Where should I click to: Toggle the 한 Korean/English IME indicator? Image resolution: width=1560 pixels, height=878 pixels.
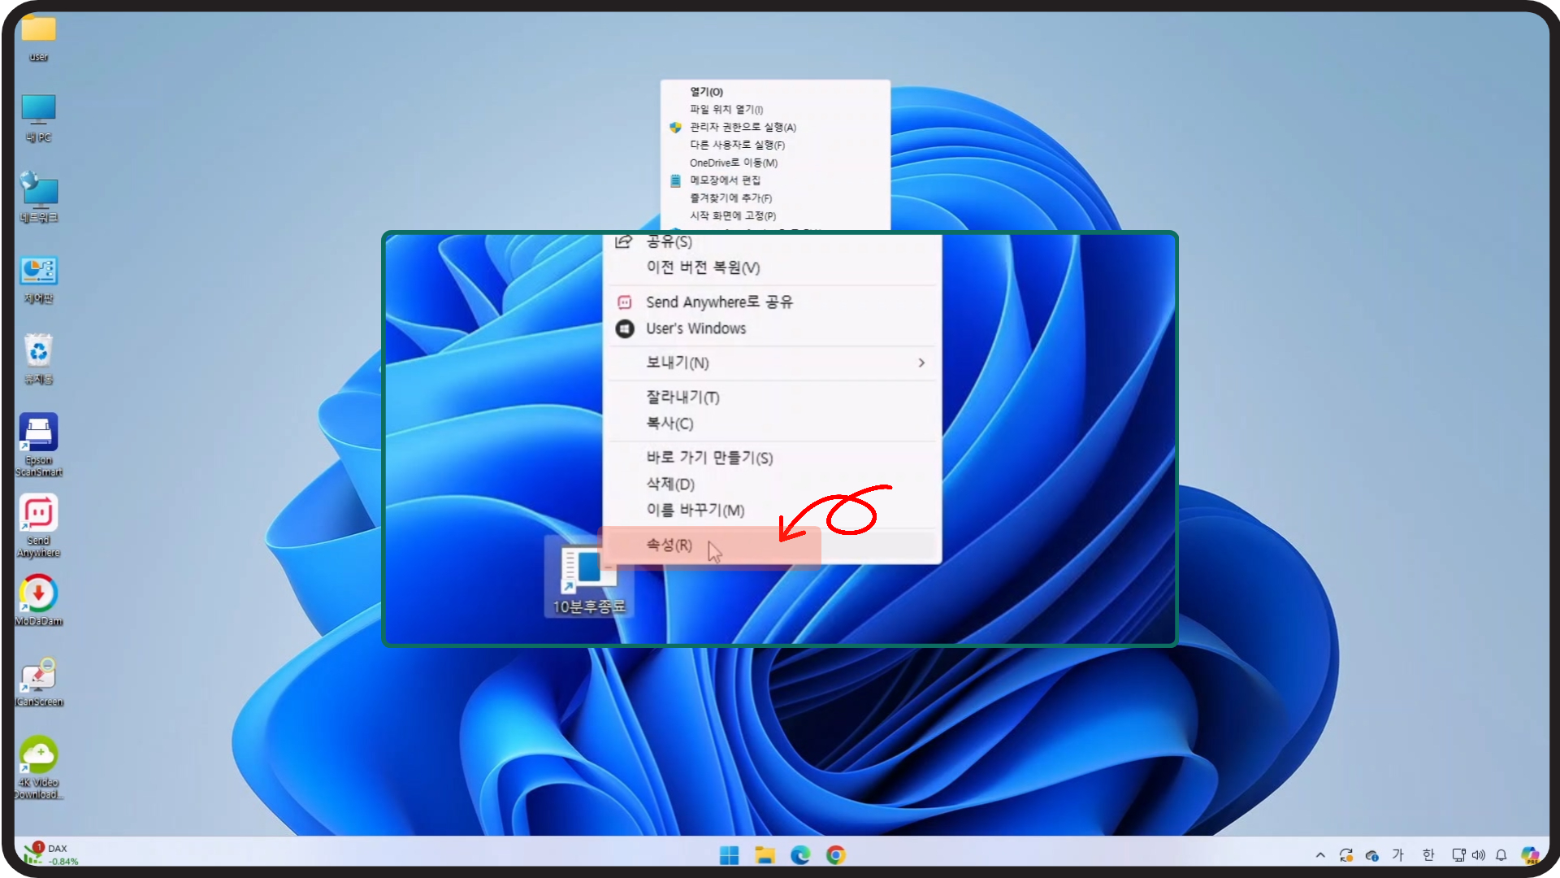pos(1428,855)
